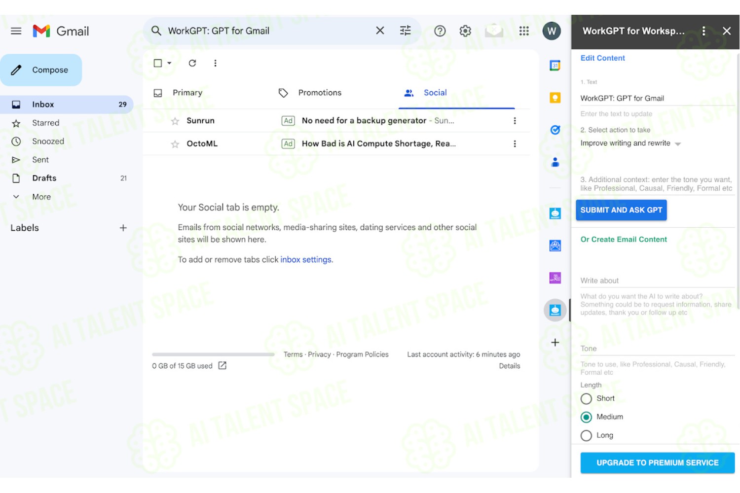
Task: Click the Gmail search input field
Action: pos(268,31)
